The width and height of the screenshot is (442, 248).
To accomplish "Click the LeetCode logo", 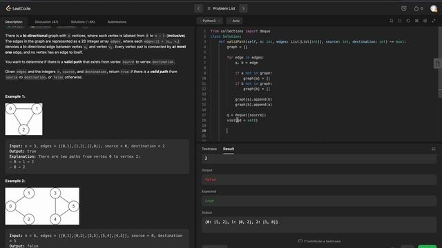I will [18, 8].
